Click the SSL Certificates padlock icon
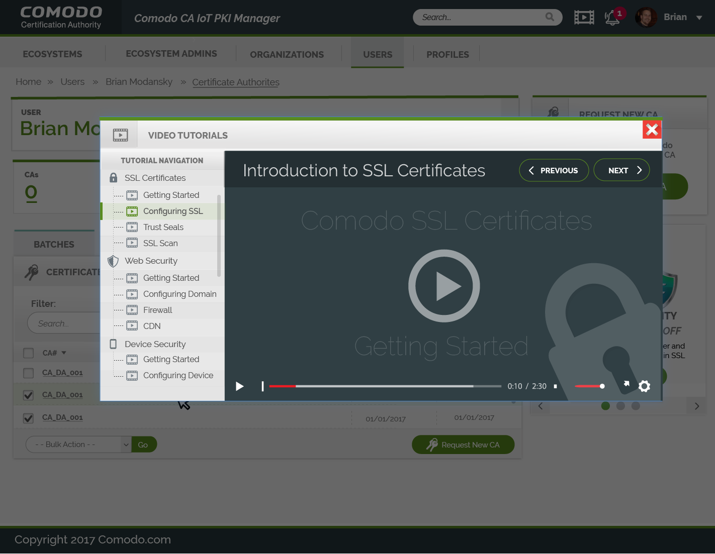This screenshot has width=715, height=554. [114, 178]
